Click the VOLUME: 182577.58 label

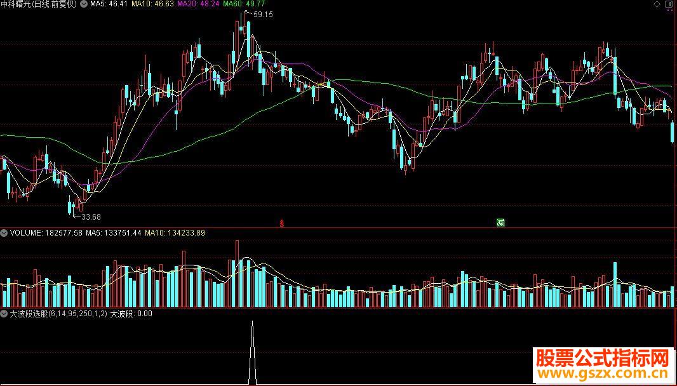click(x=46, y=233)
